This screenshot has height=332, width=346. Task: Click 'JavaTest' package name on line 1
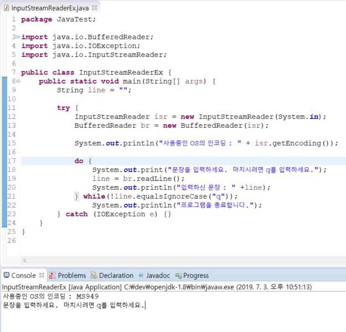pos(74,19)
